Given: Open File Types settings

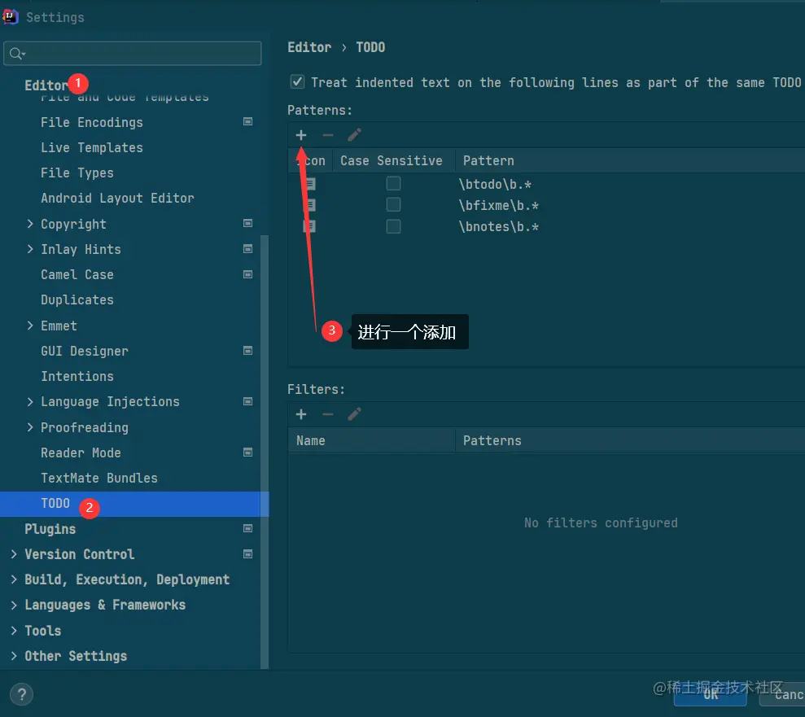Looking at the screenshot, I should tap(77, 173).
